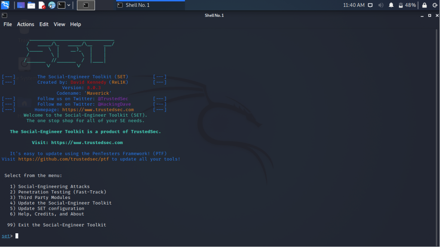This screenshot has width=440, height=247.
Task: Open the session logout icon
Action: click(x=435, y=5)
